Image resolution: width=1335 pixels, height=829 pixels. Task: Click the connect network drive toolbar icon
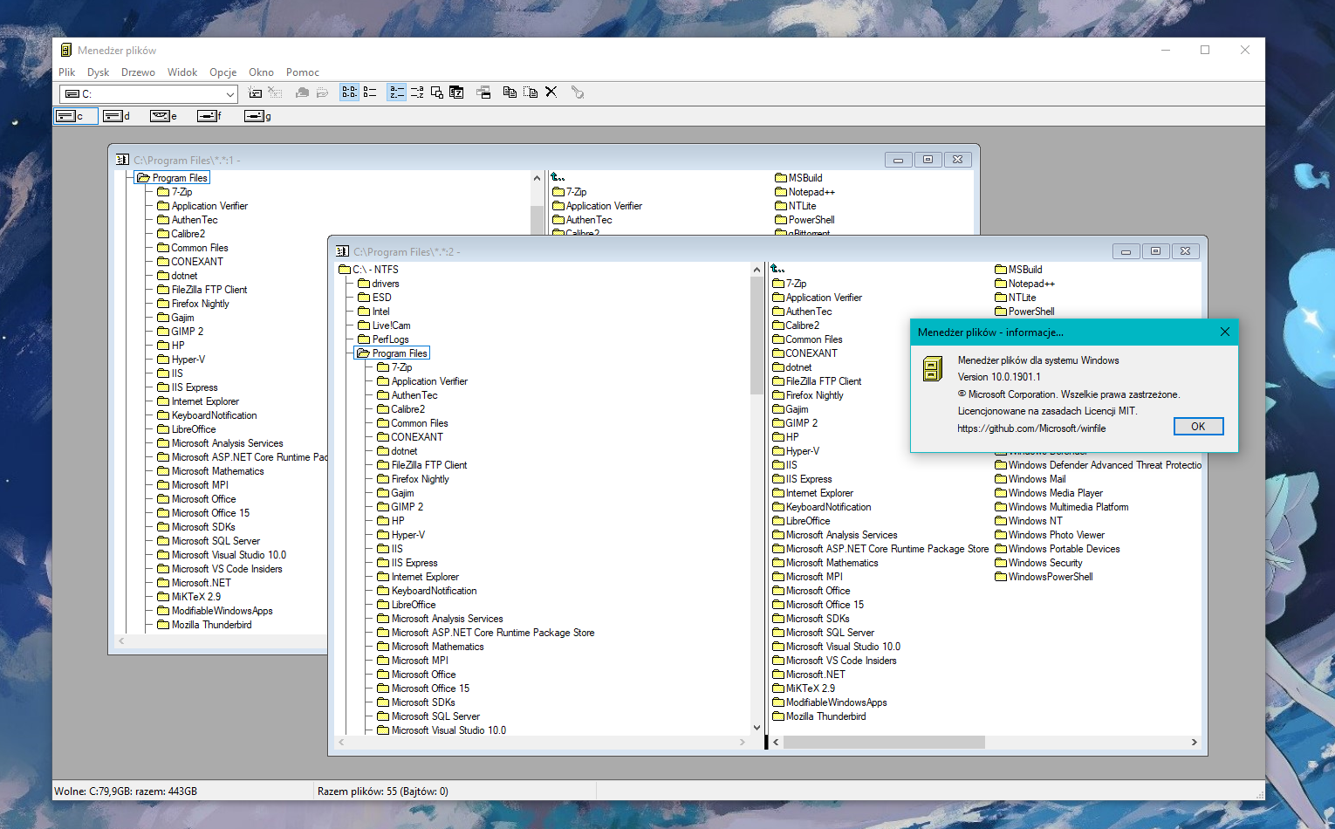click(255, 92)
